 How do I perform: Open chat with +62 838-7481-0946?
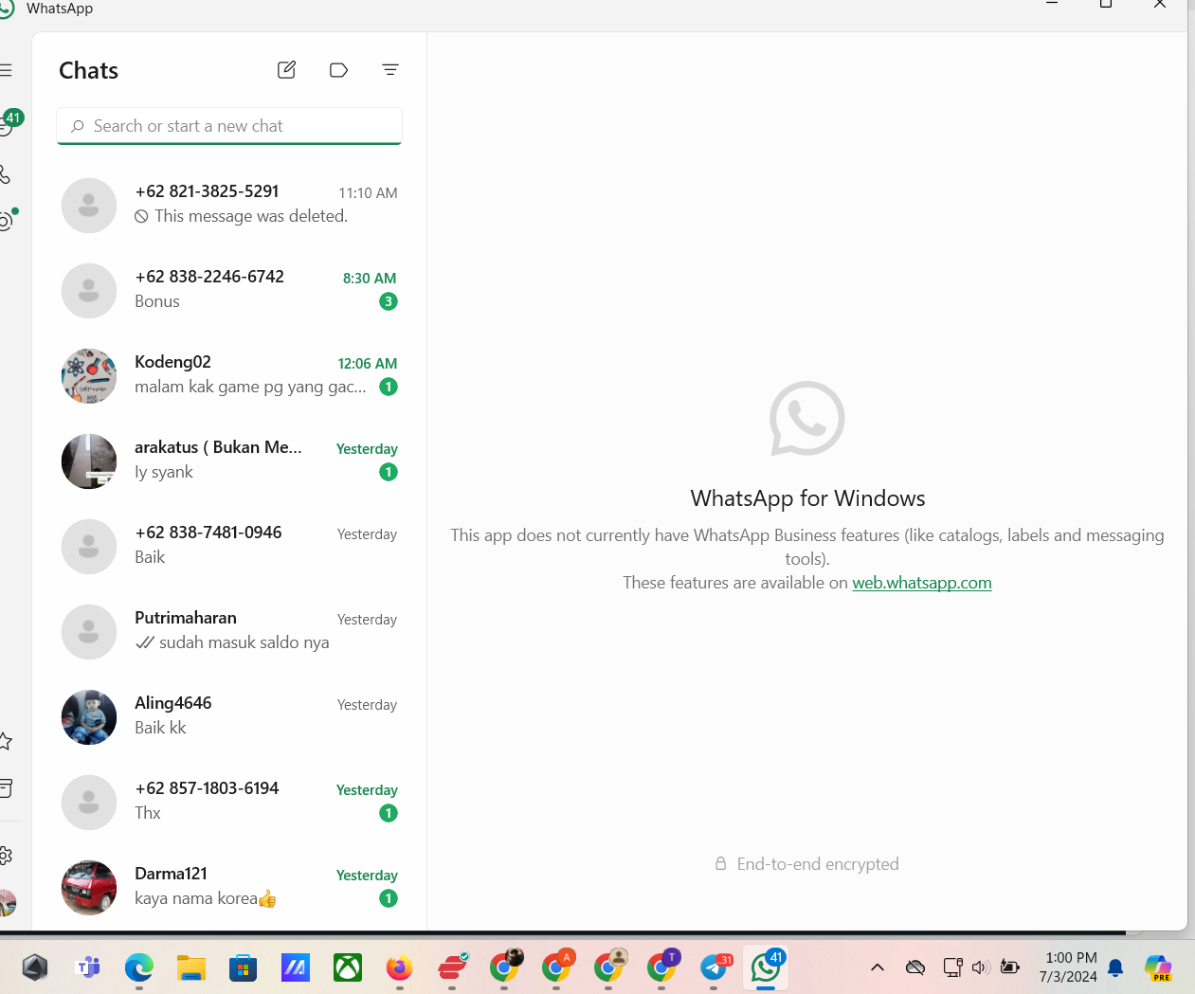(229, 546)
